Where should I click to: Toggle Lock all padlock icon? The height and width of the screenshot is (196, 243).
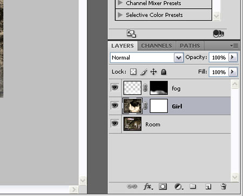pos(164,72)
